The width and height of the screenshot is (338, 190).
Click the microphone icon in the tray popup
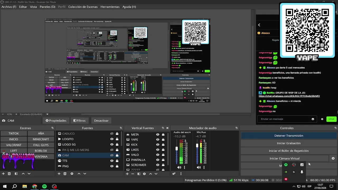click(302, 172)
